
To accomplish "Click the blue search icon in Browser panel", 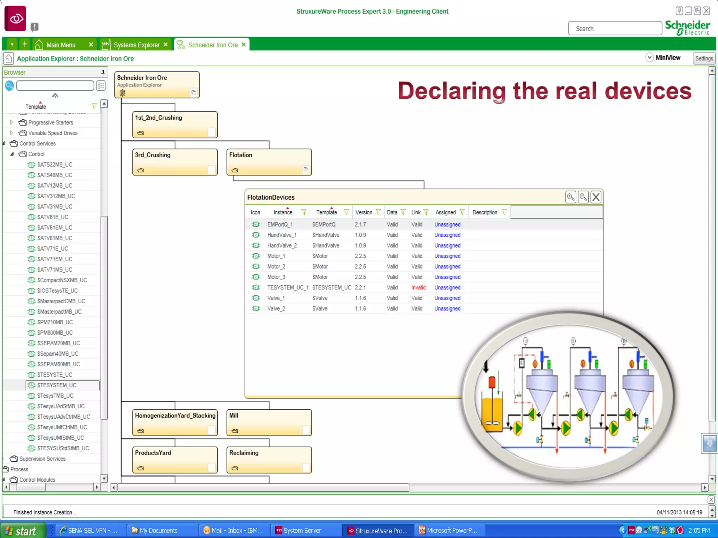I will [x=9, y=85].
